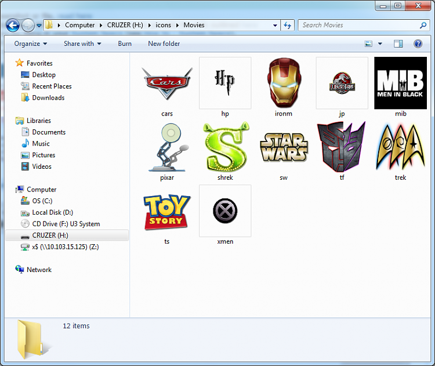
Task: Select the cars icon file
Action: 166,84
